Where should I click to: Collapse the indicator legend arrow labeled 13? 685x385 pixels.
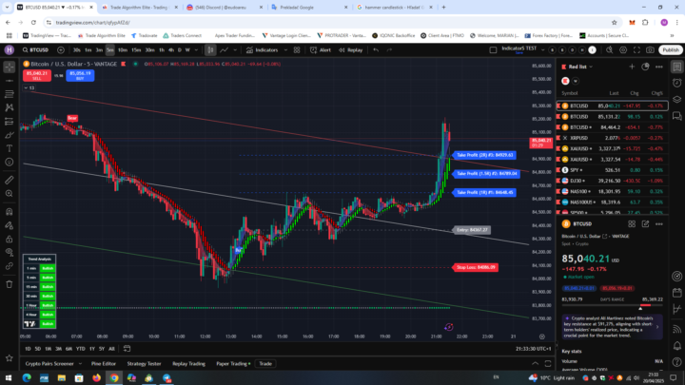tap(27, 87)
